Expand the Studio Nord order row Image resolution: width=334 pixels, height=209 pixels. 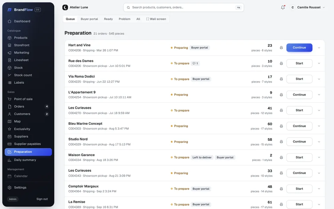(319, 142)
